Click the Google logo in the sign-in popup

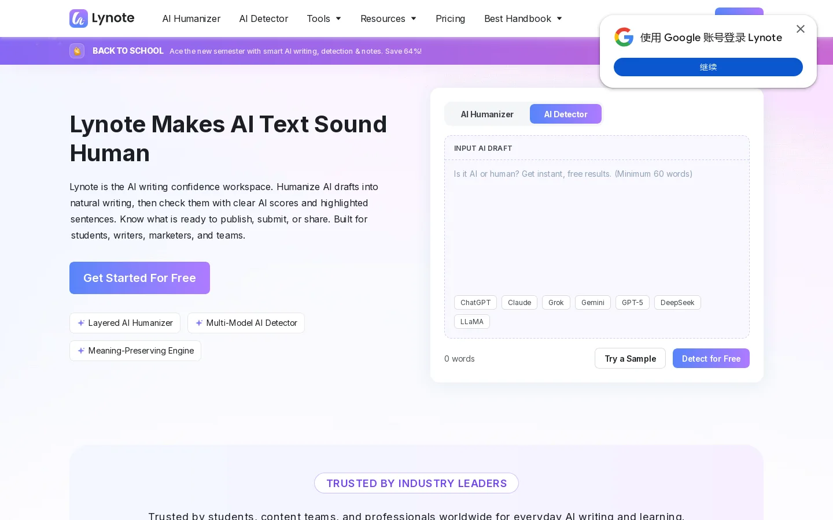pos(624,37)
